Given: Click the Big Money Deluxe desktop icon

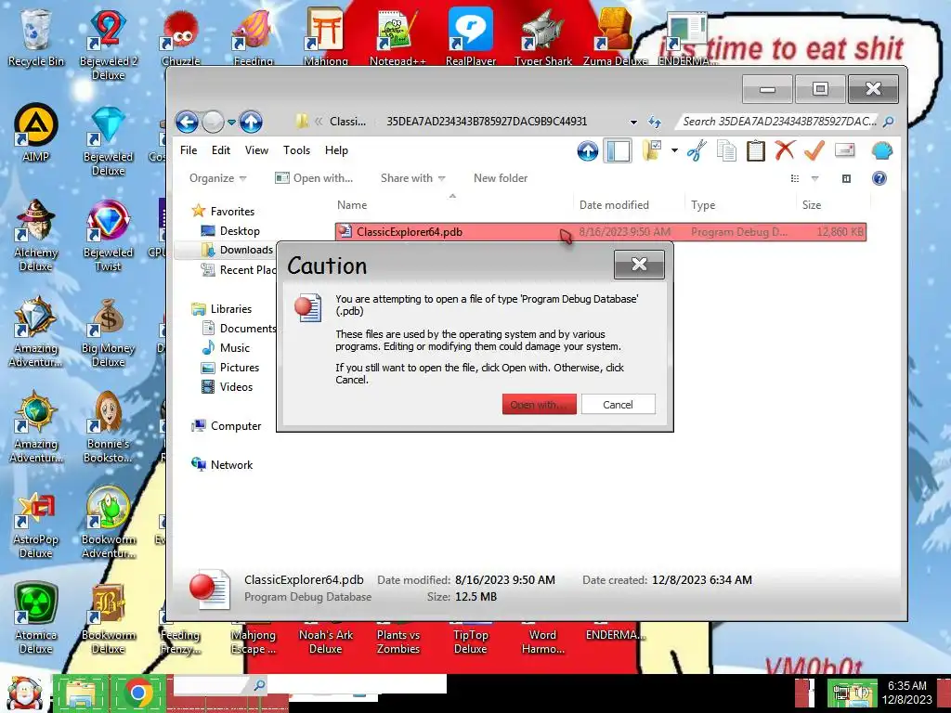Looking at the screenshot, I should coord(108,332).
